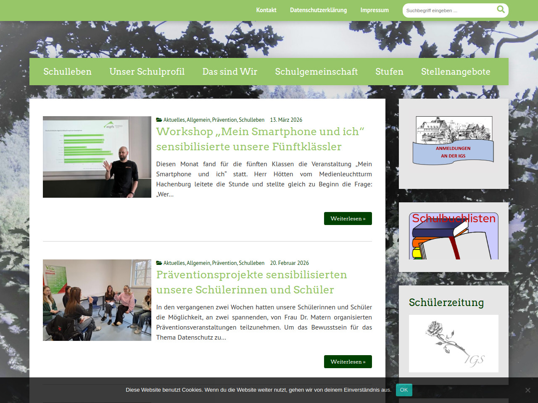Image resolution: width=538 pixels, height=403 pixels.
Task: View the Datenschutzerklärung page
Action: 318,10
